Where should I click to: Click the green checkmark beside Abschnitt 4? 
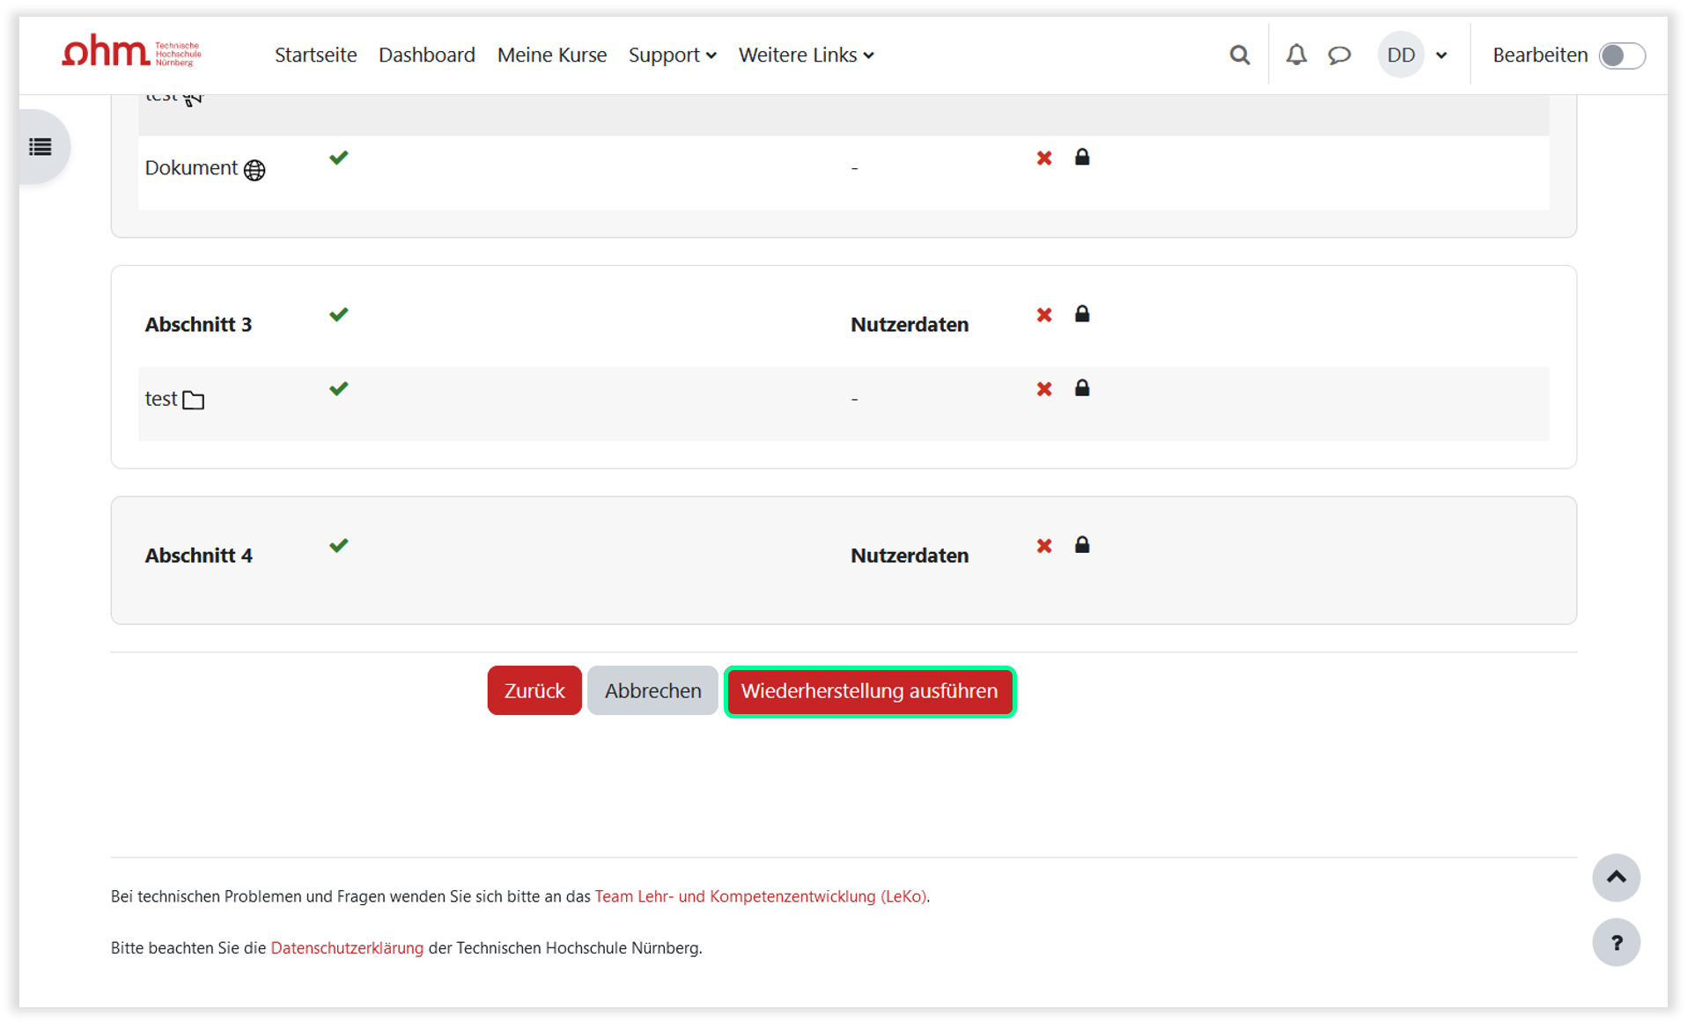click(x=338, y=545)
